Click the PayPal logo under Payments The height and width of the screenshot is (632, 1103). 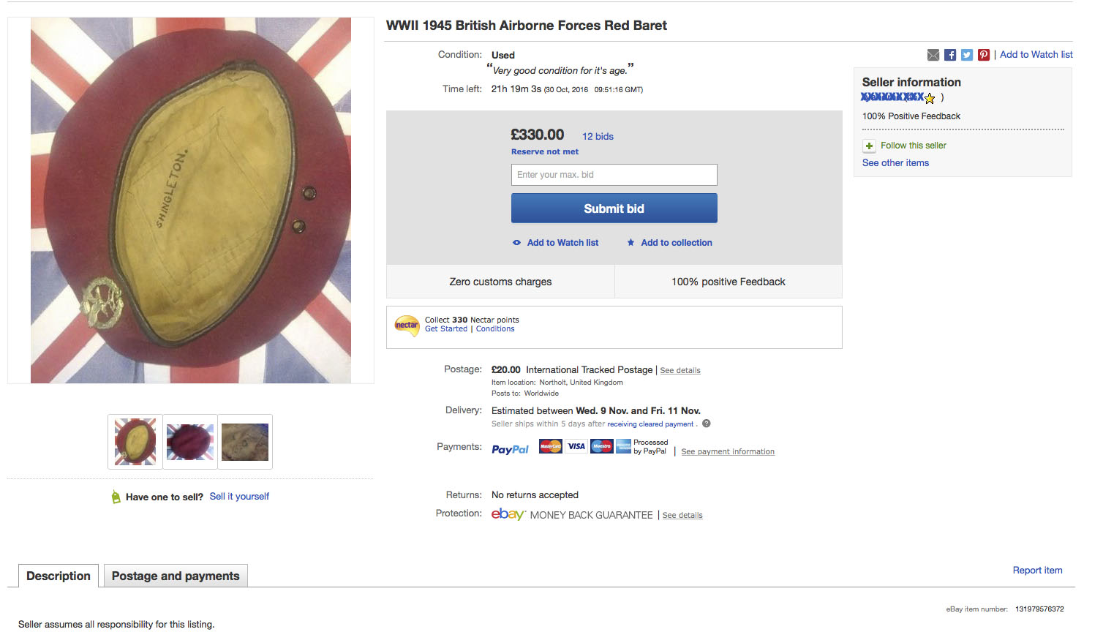510,449
